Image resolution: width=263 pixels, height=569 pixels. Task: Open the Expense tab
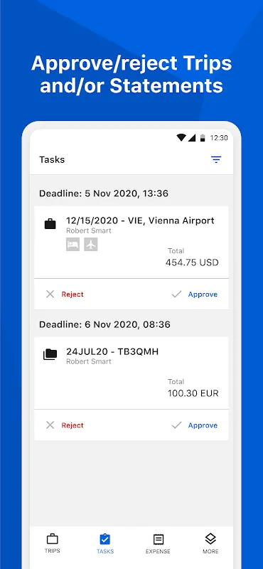(x=159, y=543)
